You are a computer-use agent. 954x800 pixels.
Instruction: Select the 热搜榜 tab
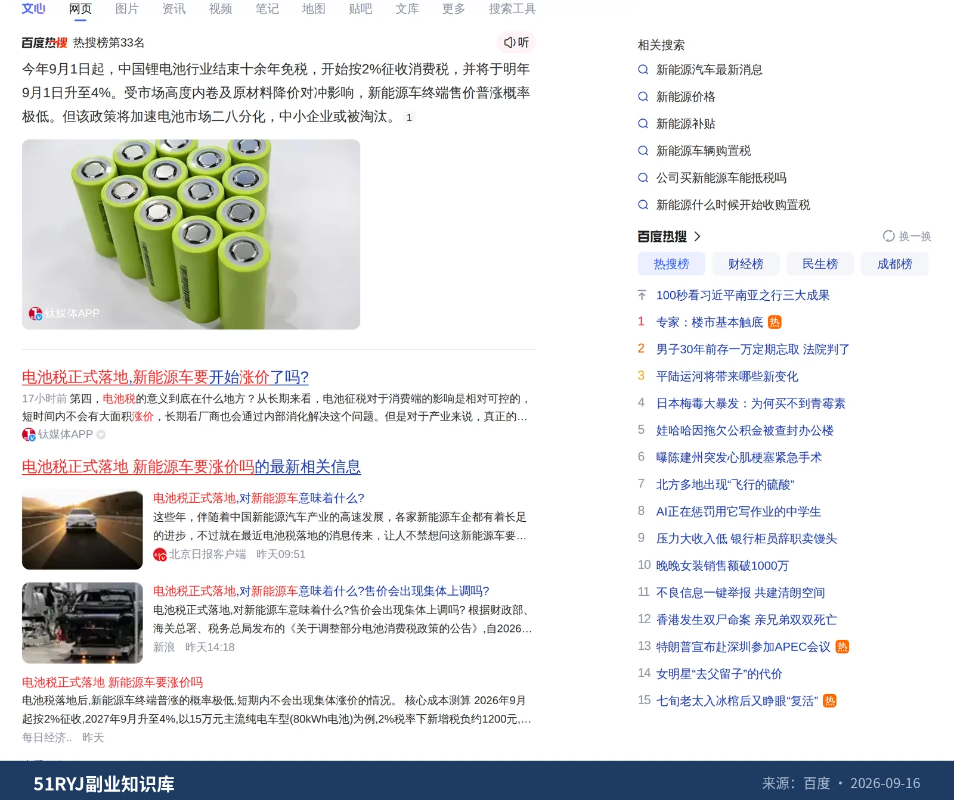tap(671, 264)
